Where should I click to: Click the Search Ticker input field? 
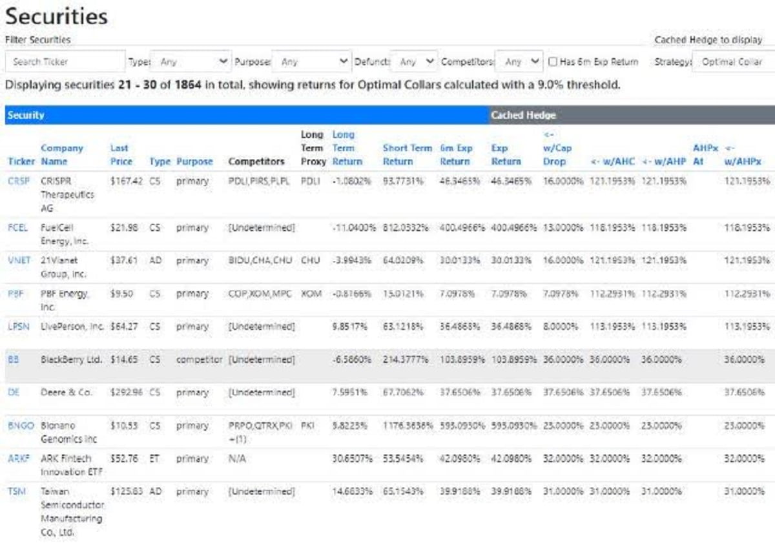(x=65, y=62)
